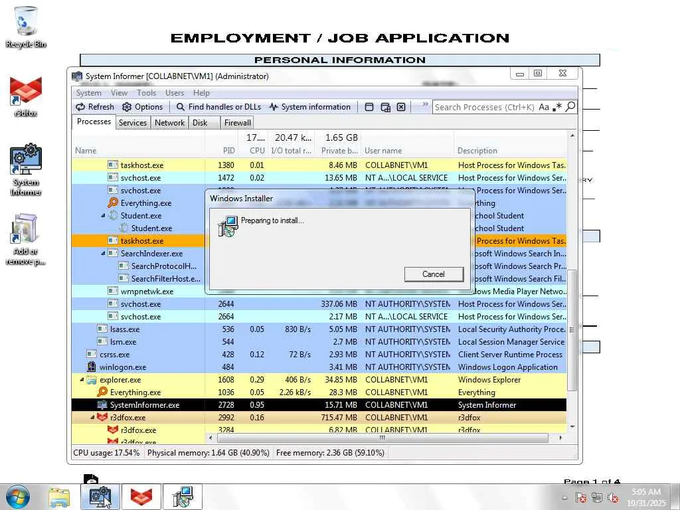Screen dimensions: 680x510
Task: Click the svchost.exe row with PID 2644
Action: pyautogui.click(x=319, y=304)
